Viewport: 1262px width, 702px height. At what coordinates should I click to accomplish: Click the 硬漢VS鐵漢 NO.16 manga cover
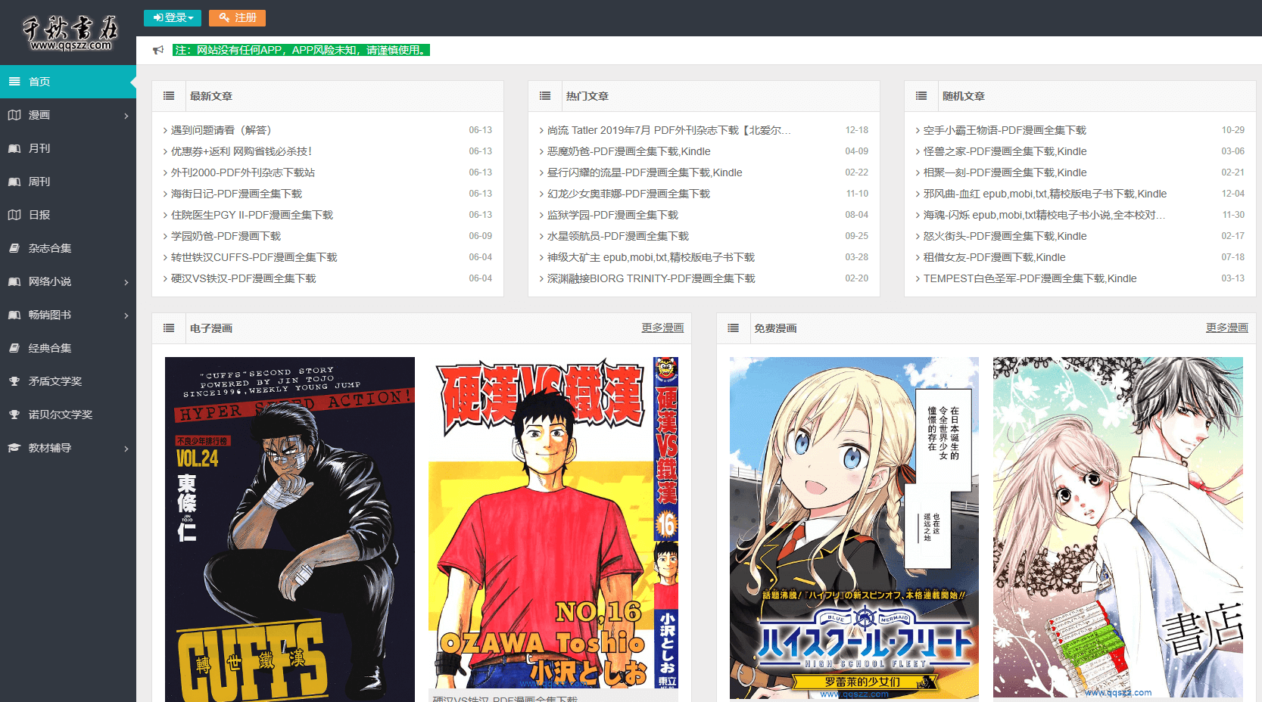pyautogui.click(x=553, y=523)
